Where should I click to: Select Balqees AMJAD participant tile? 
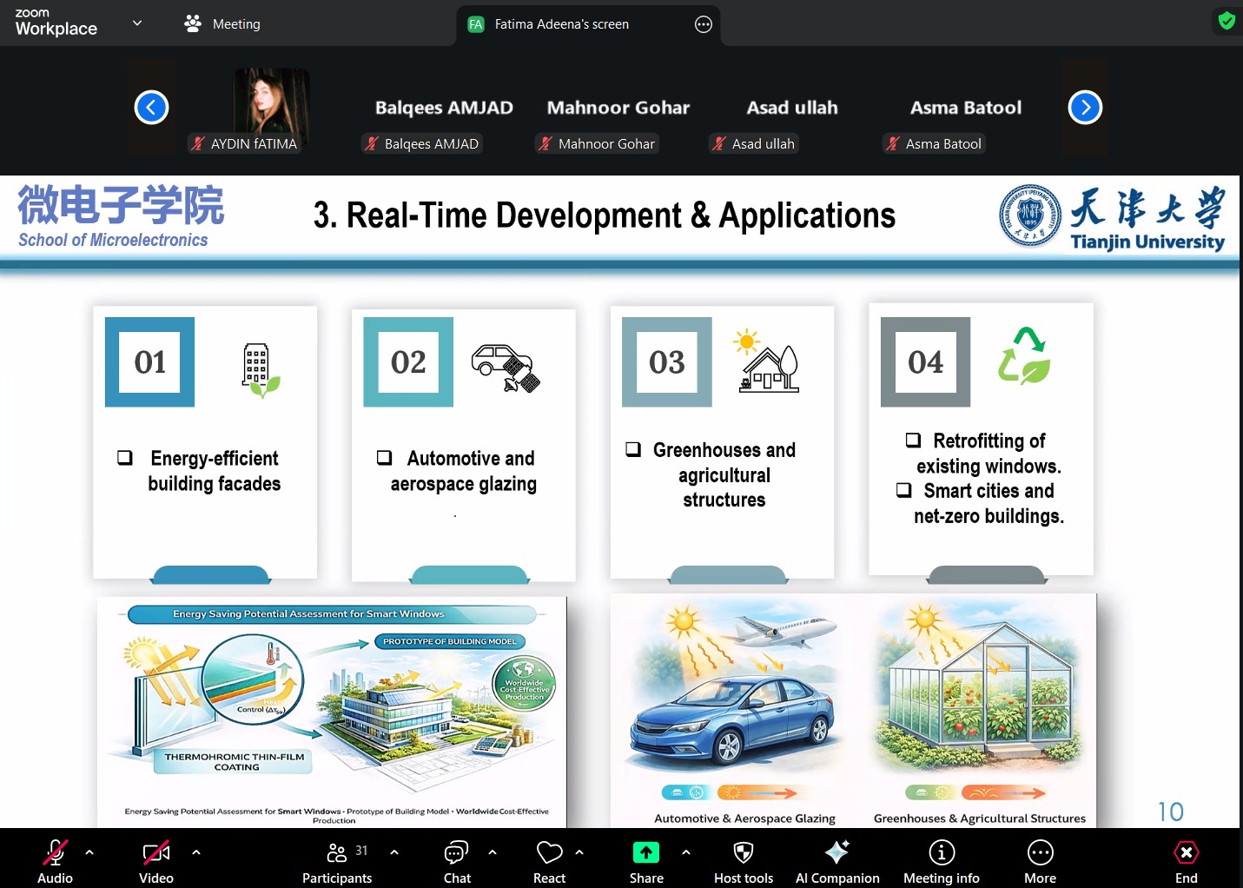coord(444,108)
